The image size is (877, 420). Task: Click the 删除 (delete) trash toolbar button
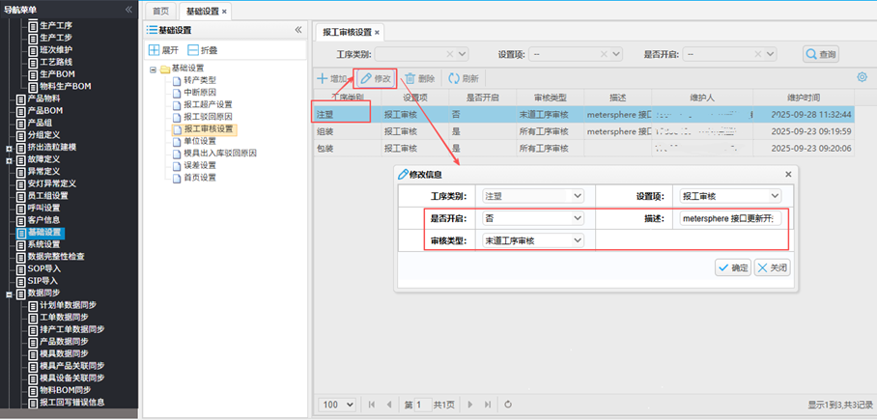click(x=420, y=78)
